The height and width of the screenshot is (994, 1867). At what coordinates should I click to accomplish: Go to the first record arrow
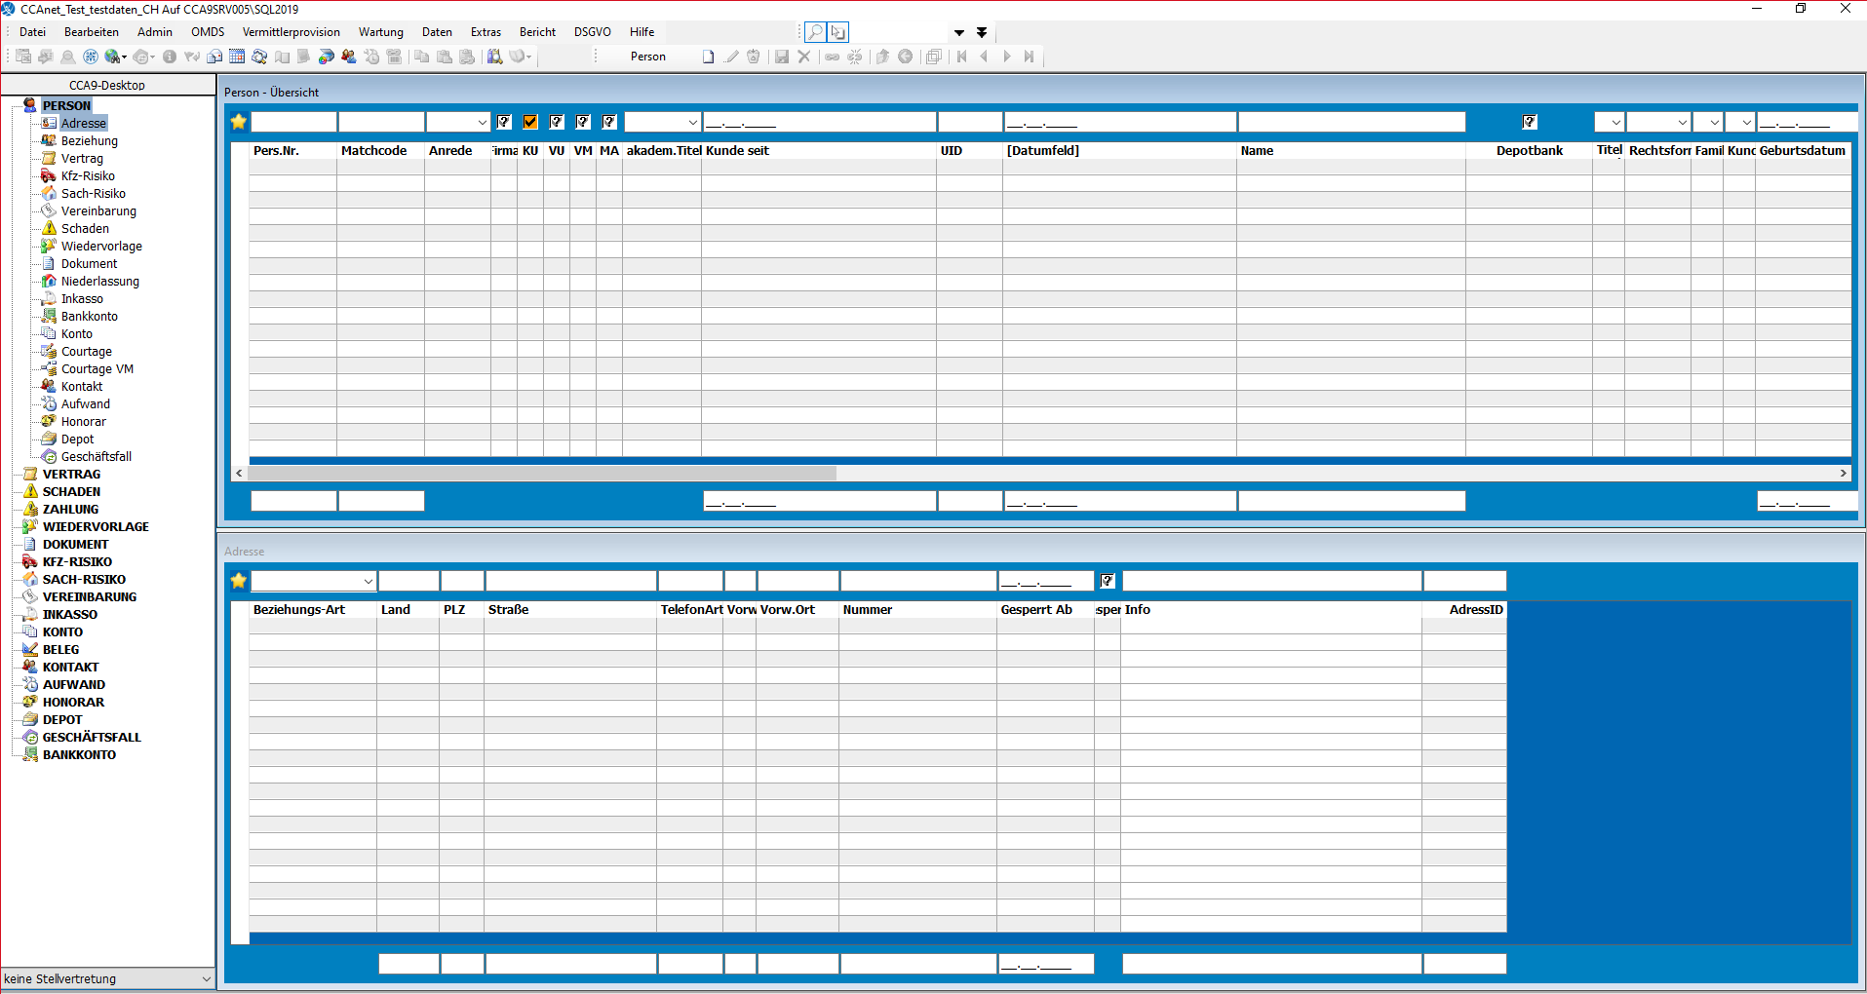962,57
